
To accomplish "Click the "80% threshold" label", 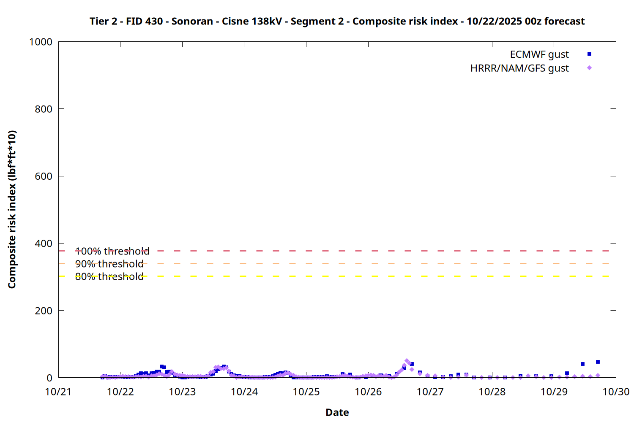I will (109, 277).
